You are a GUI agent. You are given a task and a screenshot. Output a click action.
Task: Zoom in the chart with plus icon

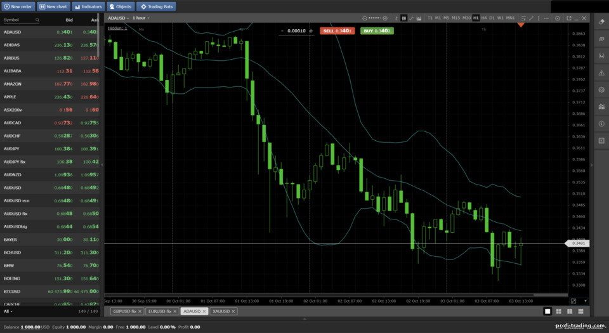(x=385, y=18)
